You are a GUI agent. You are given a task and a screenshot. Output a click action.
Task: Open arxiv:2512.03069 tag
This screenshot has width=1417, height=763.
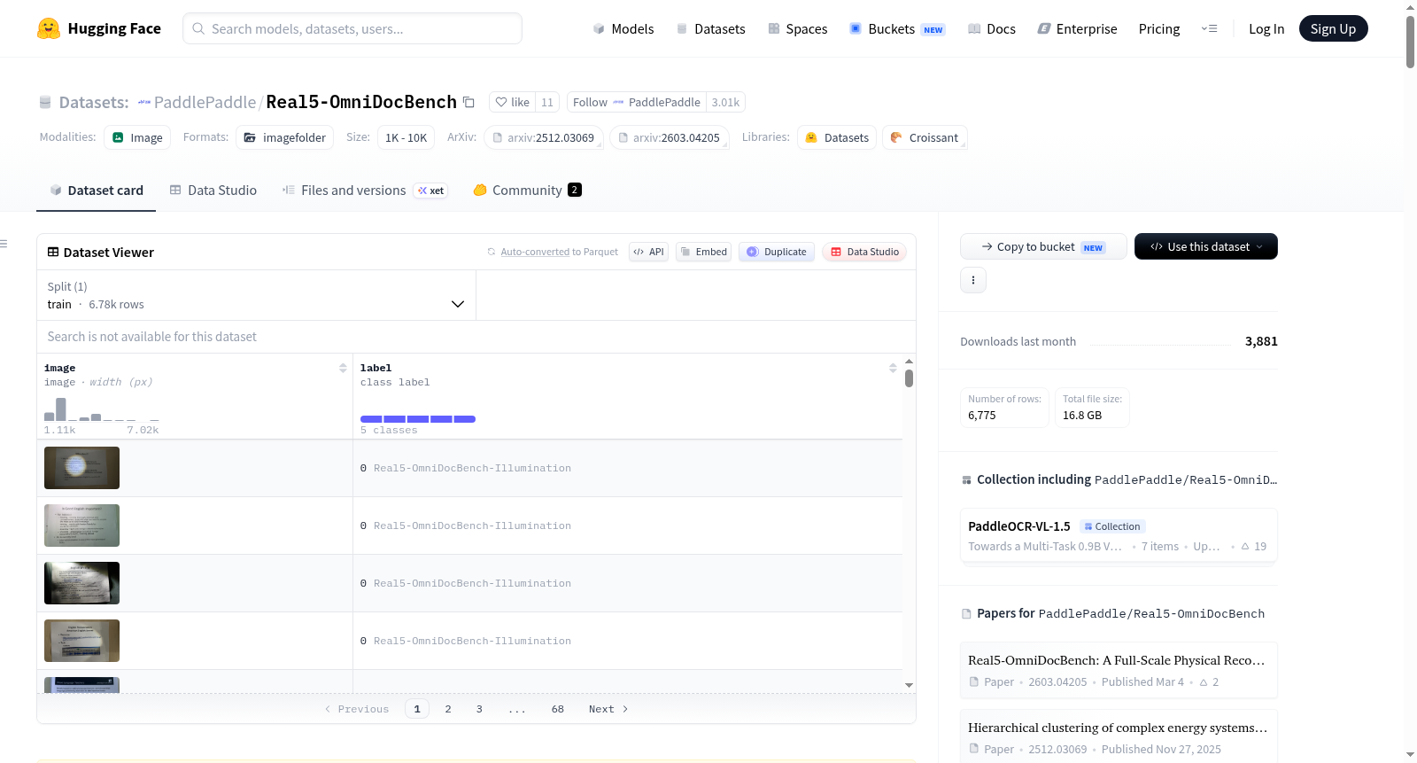tap(544, 137)
